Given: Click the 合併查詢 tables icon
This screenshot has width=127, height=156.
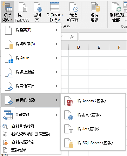Looking at the screenshot, I should pyautogui.click(x=8, y=115).
